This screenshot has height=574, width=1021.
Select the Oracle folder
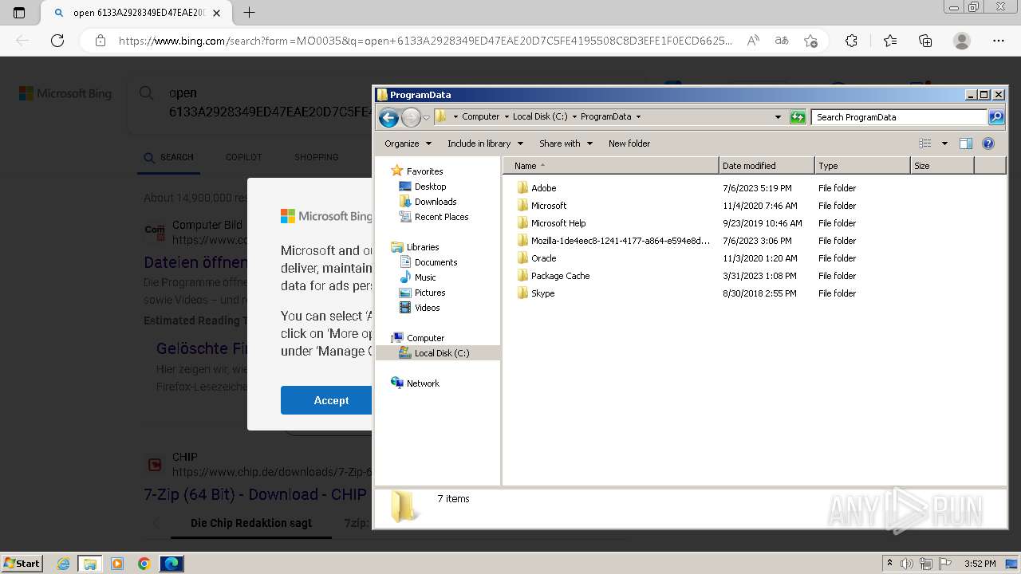(543, 258)
